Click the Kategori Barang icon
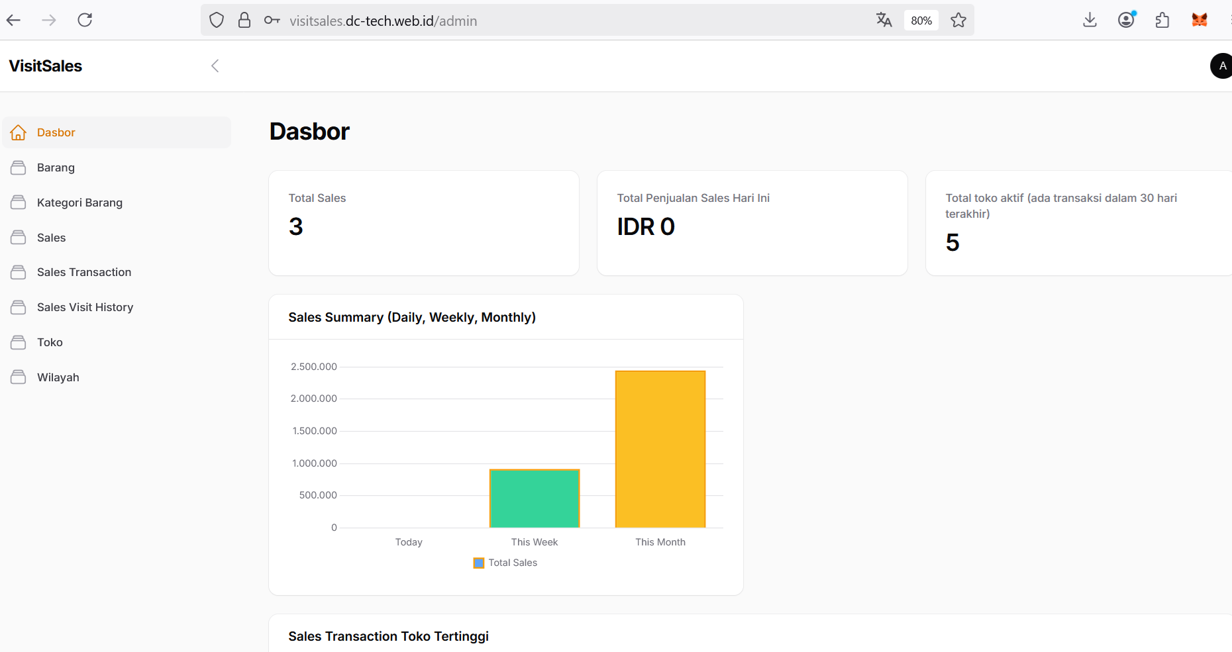This screenshot has height=652, width=1232. 18,202
